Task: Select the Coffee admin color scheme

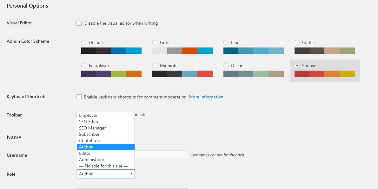Action: (x=297, y=42)
